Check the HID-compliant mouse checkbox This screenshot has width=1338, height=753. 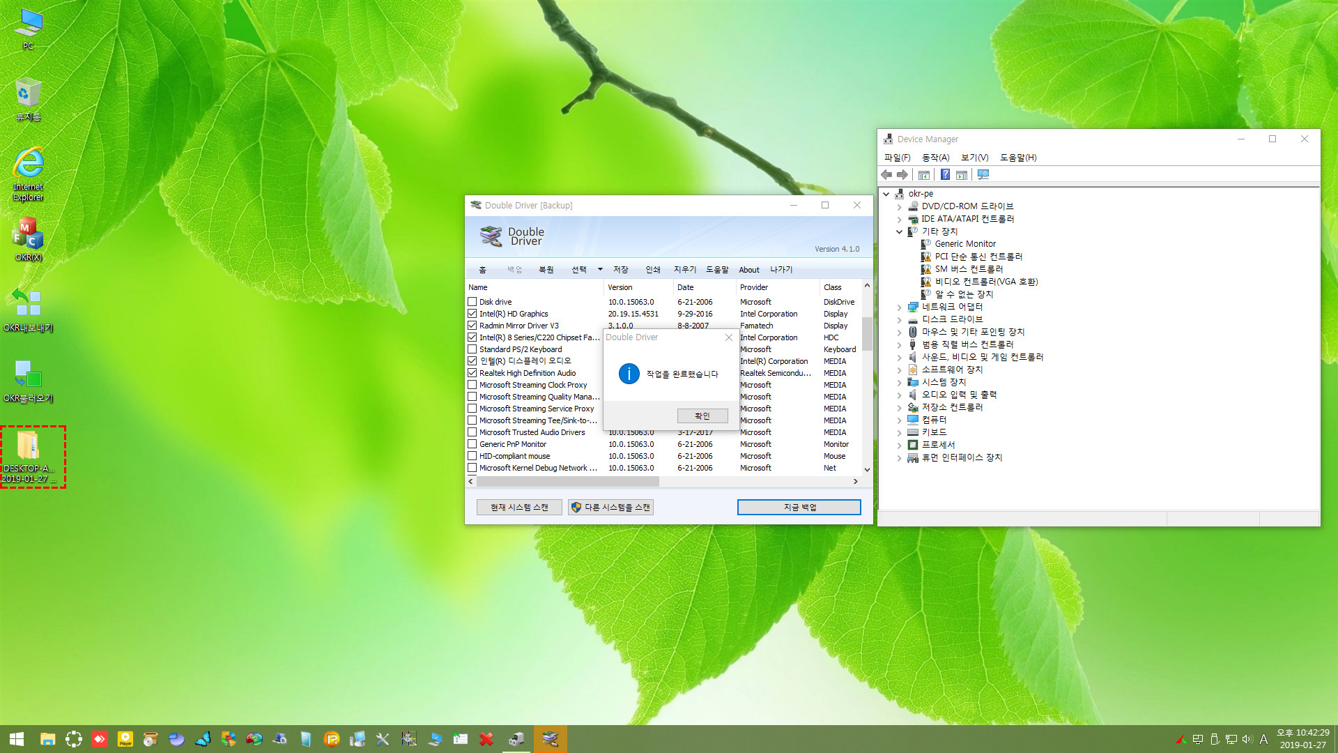coord(472,456)
